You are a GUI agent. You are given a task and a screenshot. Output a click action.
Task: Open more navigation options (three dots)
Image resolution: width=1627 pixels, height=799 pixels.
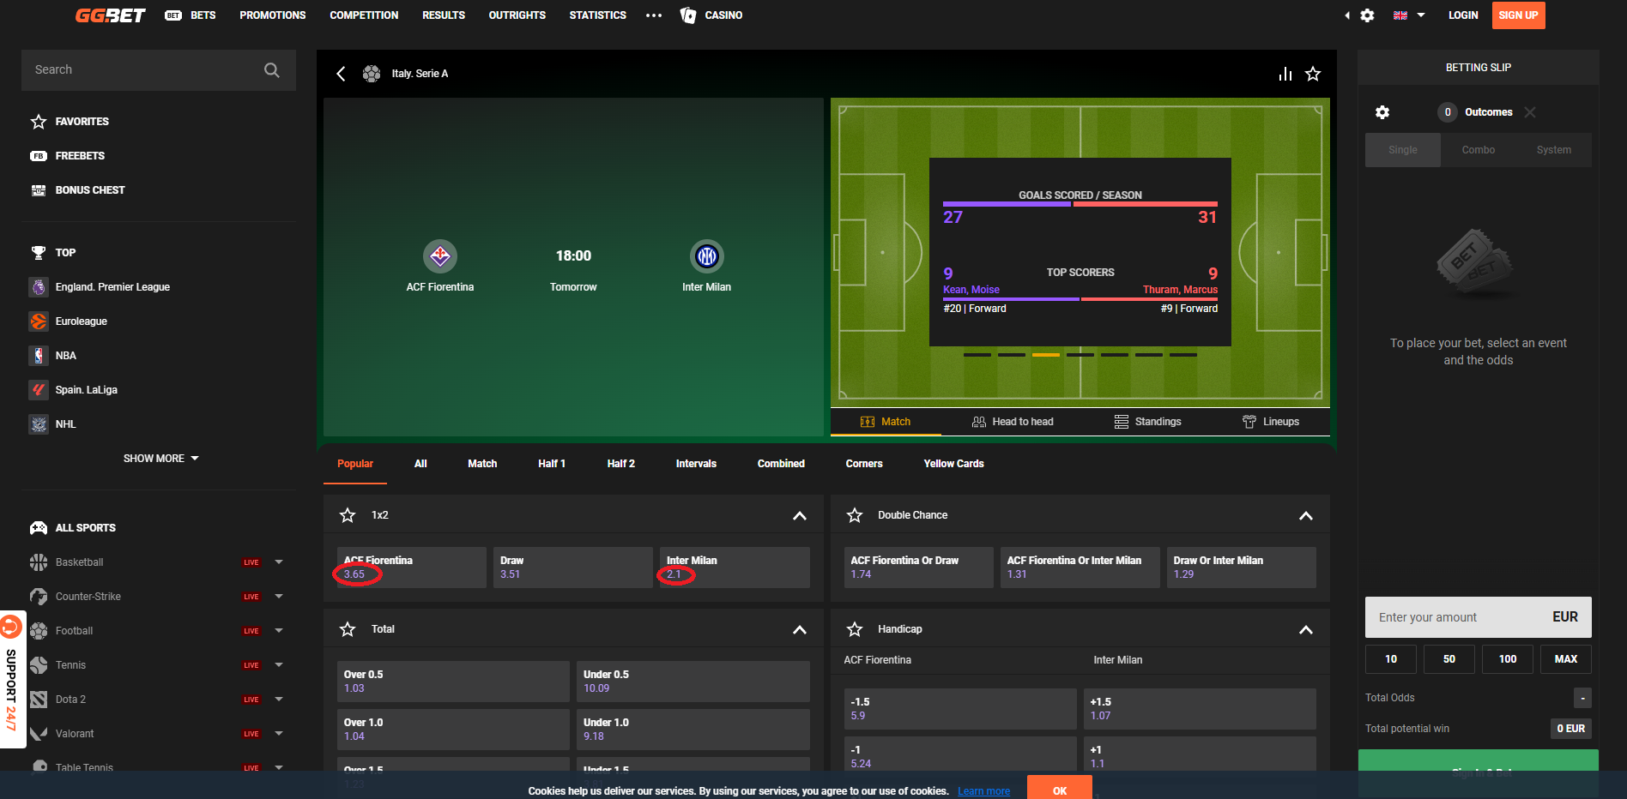pos(654,15)
